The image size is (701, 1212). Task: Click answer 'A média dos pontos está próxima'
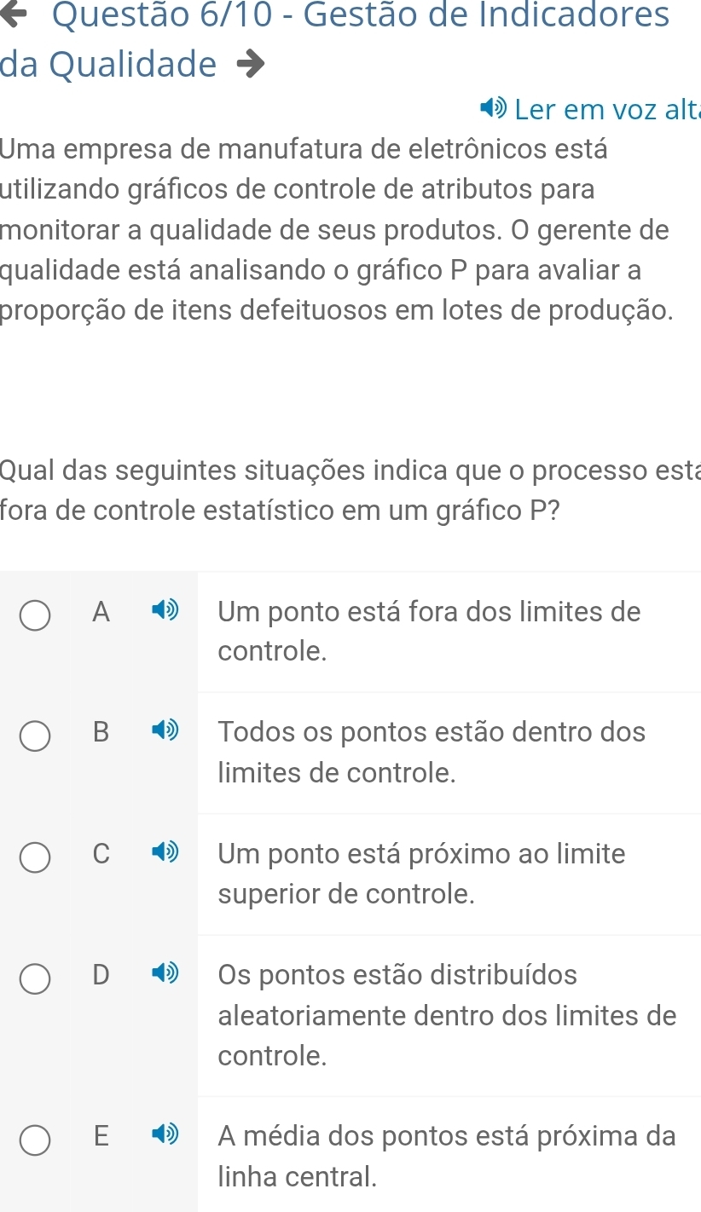[447, 1156]
